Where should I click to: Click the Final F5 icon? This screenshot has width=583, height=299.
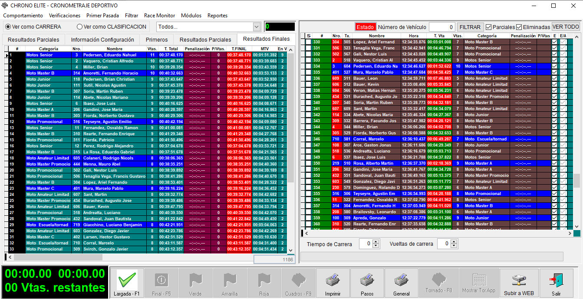click(x=161, y=280)
